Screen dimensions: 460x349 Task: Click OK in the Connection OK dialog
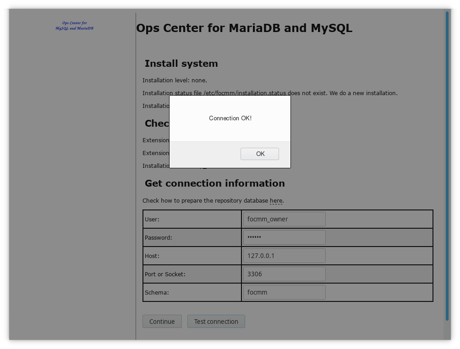click(260, 154)
